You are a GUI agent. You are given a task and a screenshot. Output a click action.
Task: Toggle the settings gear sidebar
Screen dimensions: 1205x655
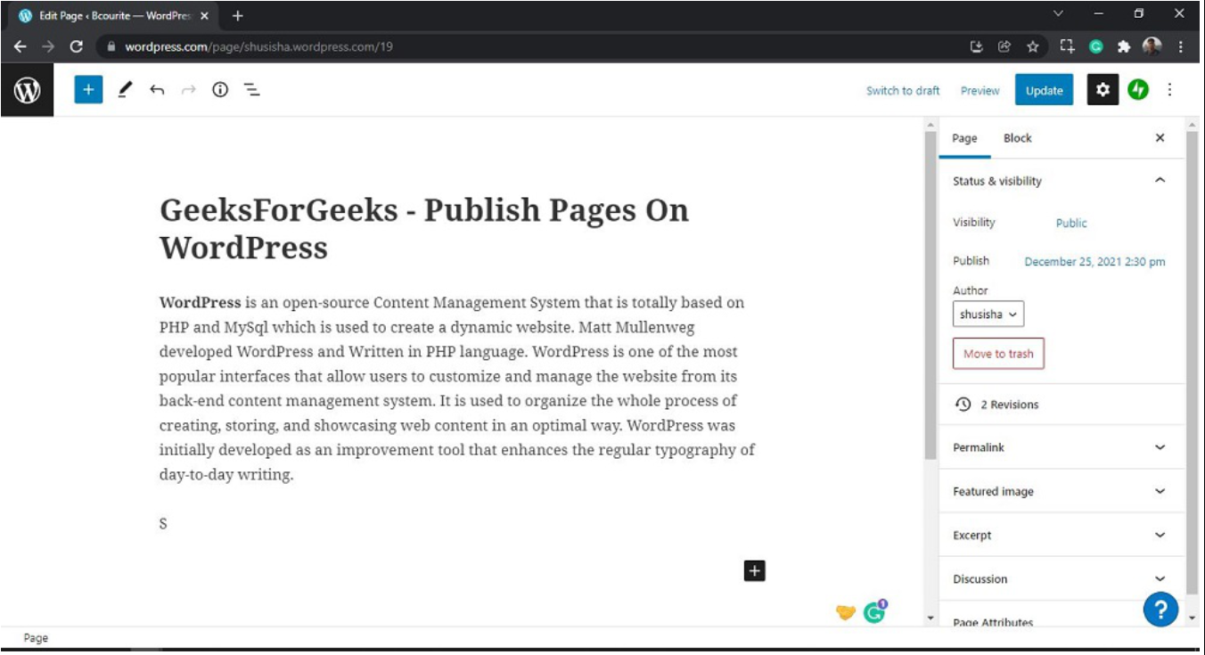1103,90
